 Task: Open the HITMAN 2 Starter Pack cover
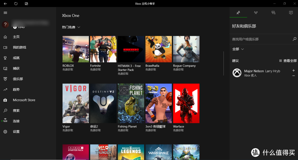76,152
